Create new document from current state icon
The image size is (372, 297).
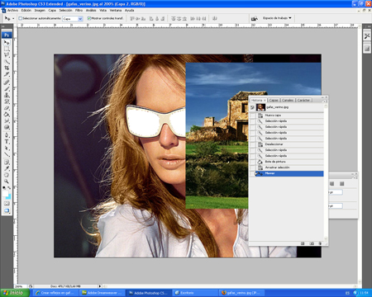tap(303, 243)
